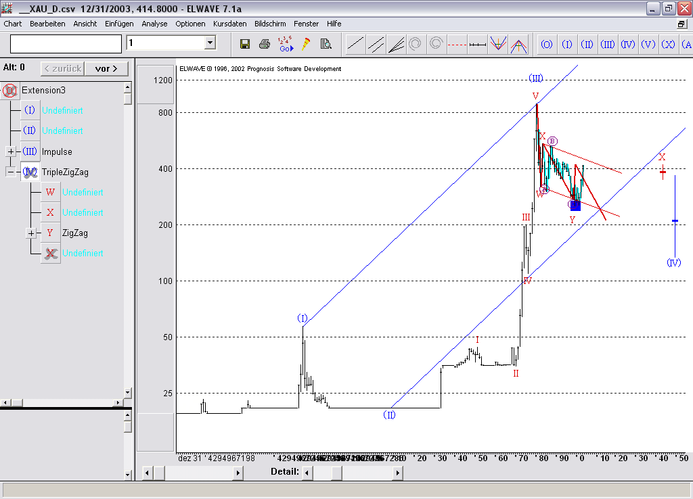This screenshot has height=499, width=693.
Task: Start analysis with the 12345 Go icon
Action: [x=286, y=44]
